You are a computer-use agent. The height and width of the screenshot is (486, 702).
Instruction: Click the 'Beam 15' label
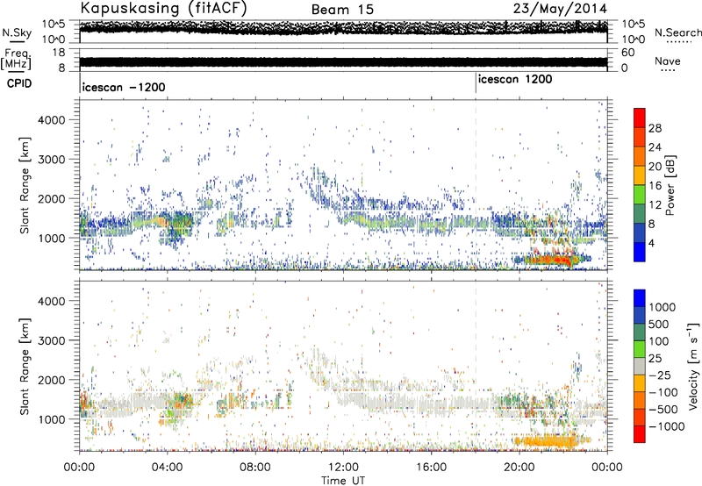pyautogui.click(x=342, y=10)
